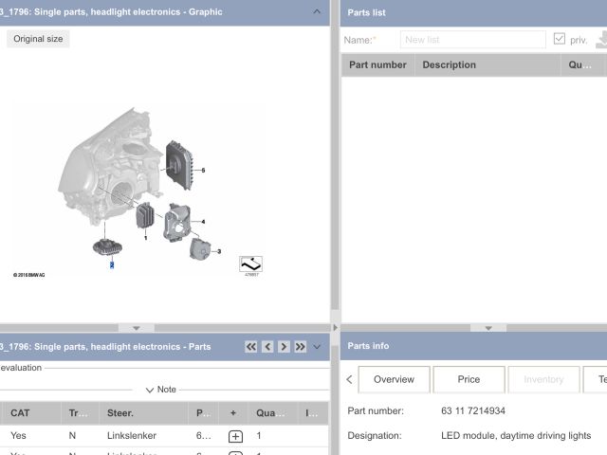Open the Price tab
Image resolution: width=607 pixels, height=455 pixels.
(469, 379)
